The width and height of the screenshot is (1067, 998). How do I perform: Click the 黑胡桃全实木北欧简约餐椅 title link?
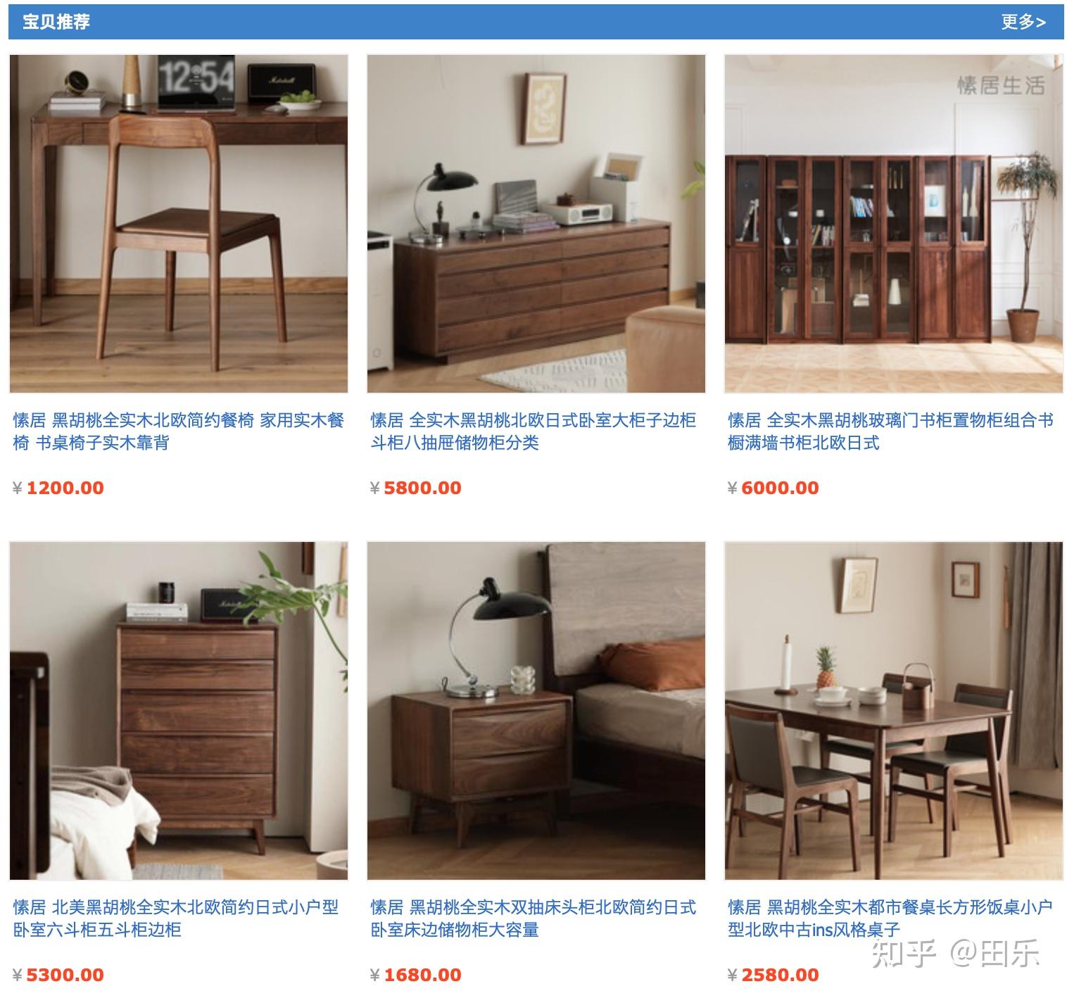pos(179,431)
